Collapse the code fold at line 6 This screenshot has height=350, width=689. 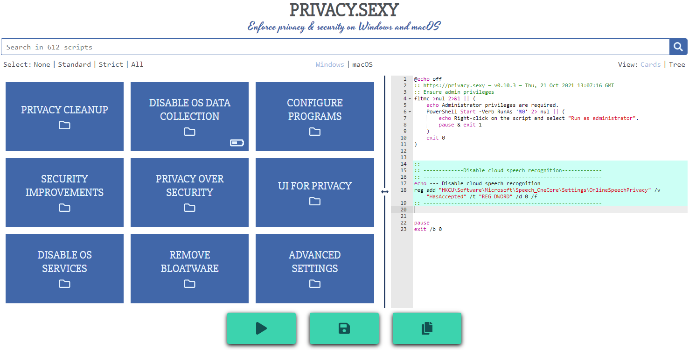point(409,112)
